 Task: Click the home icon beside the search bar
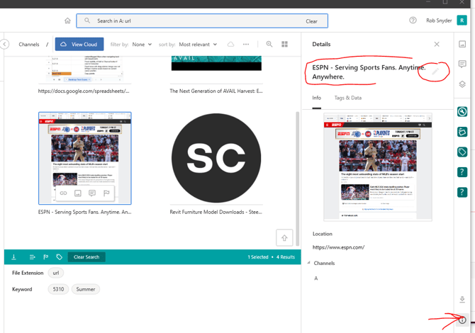pyautogui.click(x=67, y=21)
